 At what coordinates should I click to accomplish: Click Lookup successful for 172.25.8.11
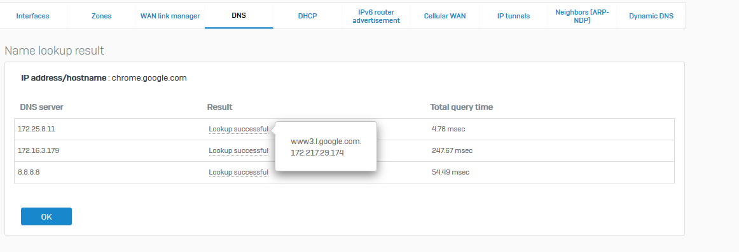238,129
